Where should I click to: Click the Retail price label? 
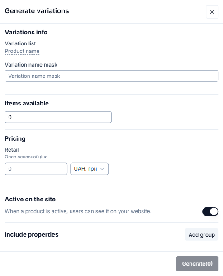coord(12,150)
